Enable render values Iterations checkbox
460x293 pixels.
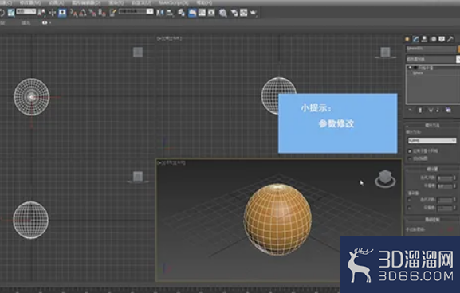[x=410, y=200]
